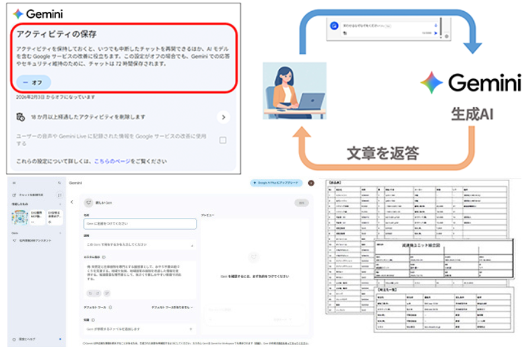This screenshot has height=349, width=528.
Task: Click the Gem description input field
Action: (x=140, y=244)
